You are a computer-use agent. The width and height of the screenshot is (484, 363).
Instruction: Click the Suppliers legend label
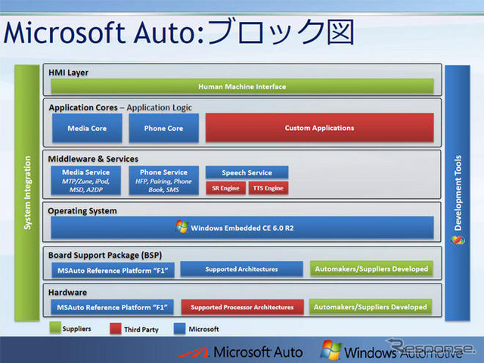click(76, 329)
